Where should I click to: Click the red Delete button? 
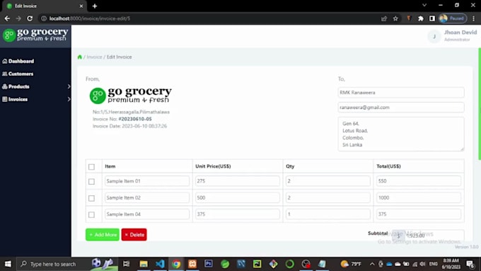coord(134,234)
